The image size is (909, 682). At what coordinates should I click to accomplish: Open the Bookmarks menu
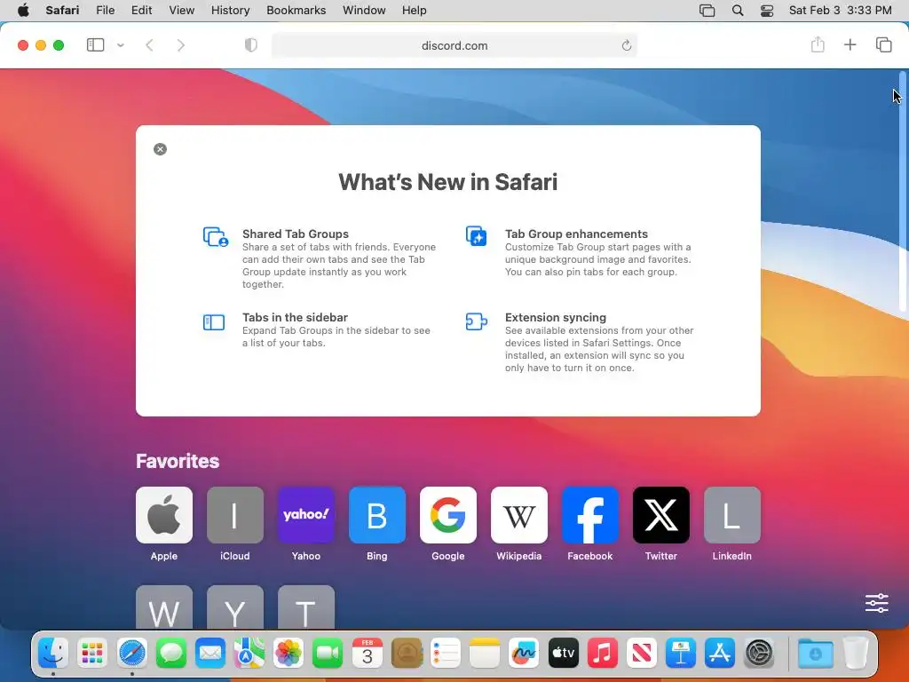click(296, 11)
